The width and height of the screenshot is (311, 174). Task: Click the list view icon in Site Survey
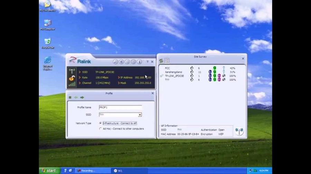(167, 61)
